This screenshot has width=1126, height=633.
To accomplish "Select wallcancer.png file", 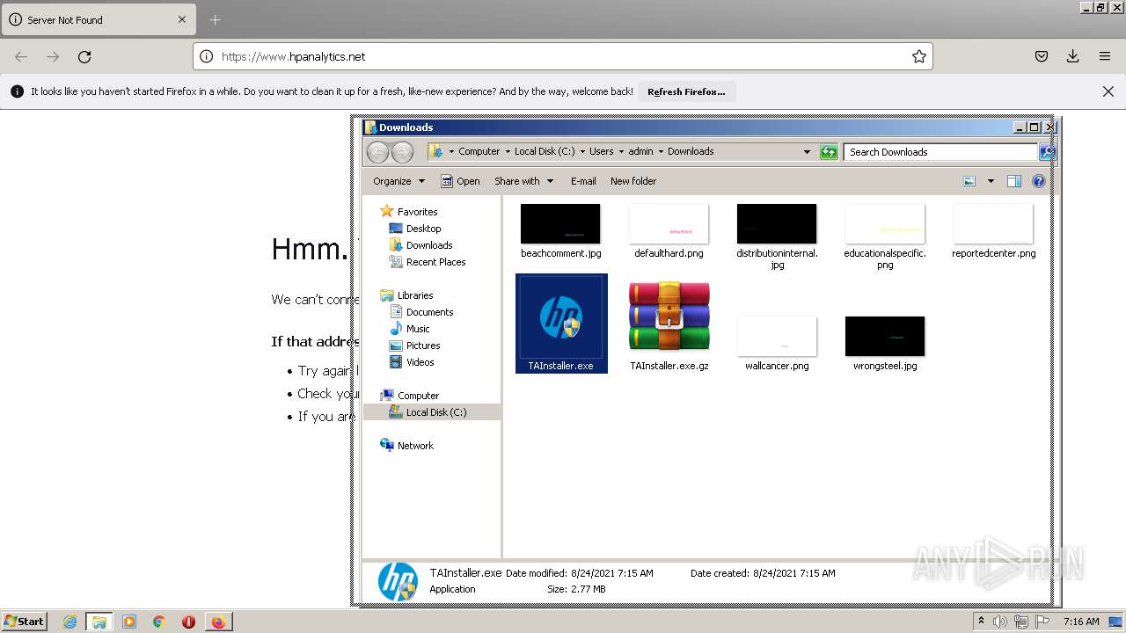I will [777, 343].
